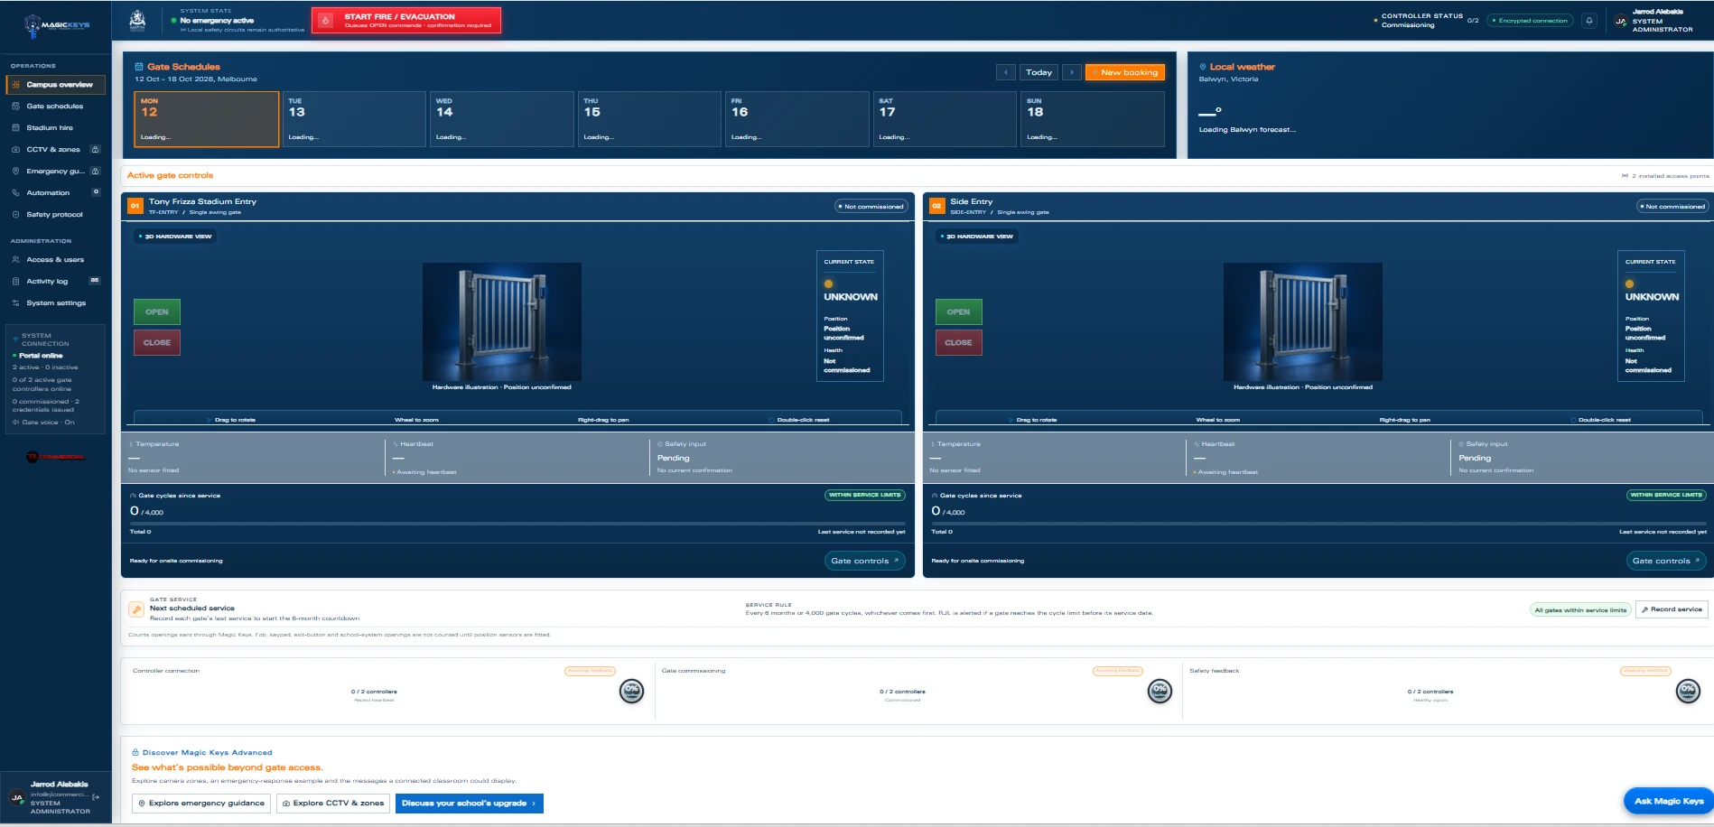Open Gate controls for Tony Frizza Stadium Entry
Viewport: 1714px width, 827px height.
(865, 561)
